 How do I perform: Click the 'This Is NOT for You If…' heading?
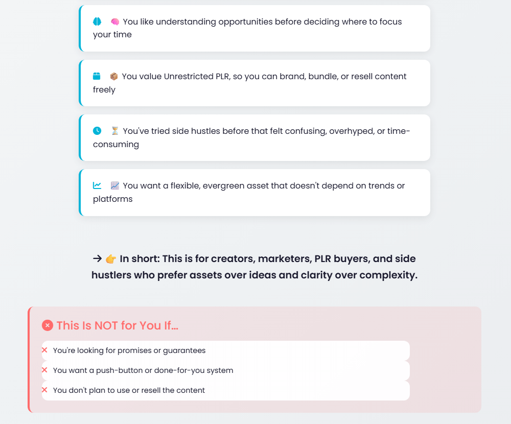[x=118, y=325]
